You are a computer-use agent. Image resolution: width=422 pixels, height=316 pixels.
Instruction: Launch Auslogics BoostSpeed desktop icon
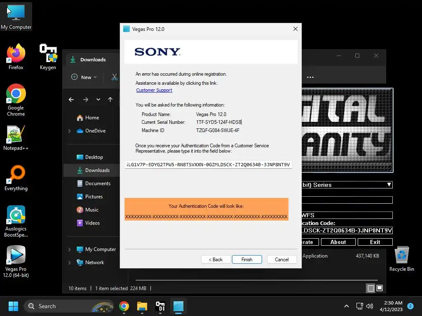[16, 221]
